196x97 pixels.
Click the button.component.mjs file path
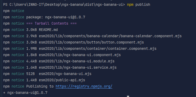[x=91, y=42]
